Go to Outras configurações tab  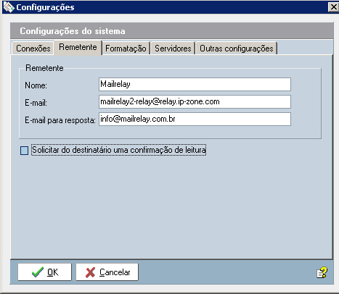(237, 49)
